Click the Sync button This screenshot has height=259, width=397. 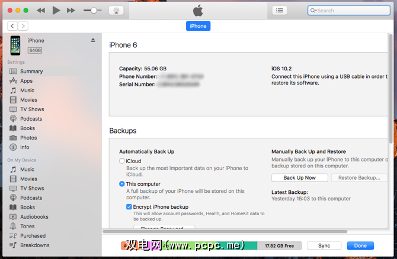tap(324, 245)
